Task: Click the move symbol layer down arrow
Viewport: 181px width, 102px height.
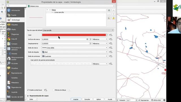Action: [x=113, y=14]
